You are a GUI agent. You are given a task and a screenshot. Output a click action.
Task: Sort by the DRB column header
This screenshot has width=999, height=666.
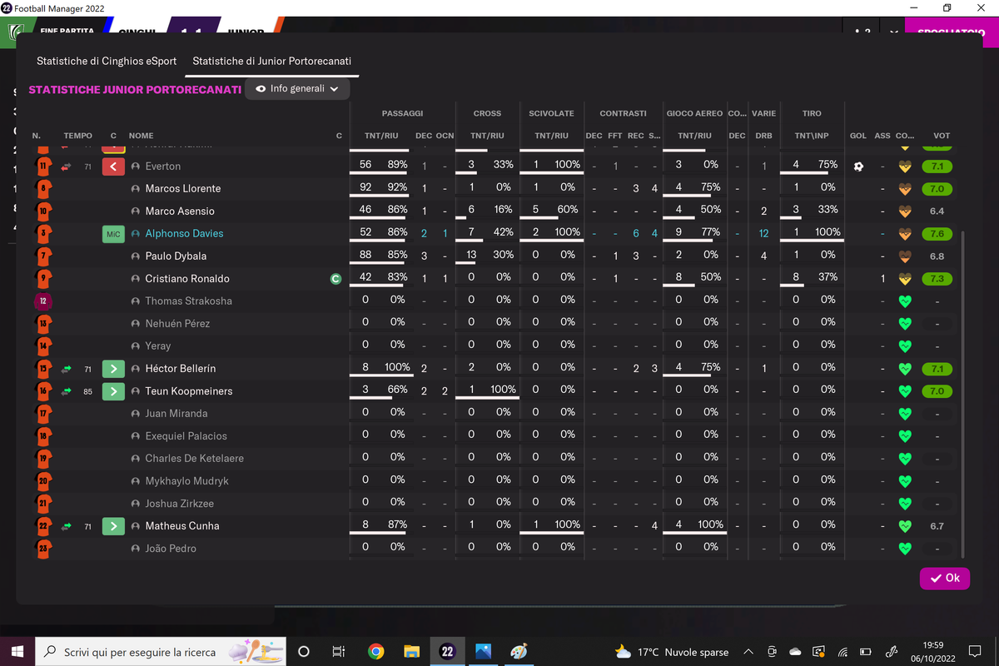tap(763, 136)
